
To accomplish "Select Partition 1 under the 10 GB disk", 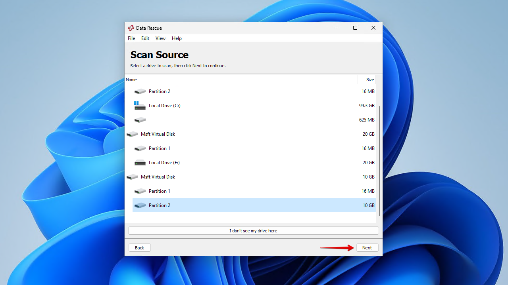I will click(254, 191).
